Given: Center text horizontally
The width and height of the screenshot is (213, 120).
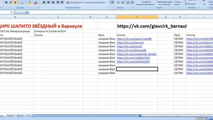Looking at the screenshot, I should 48,2.
